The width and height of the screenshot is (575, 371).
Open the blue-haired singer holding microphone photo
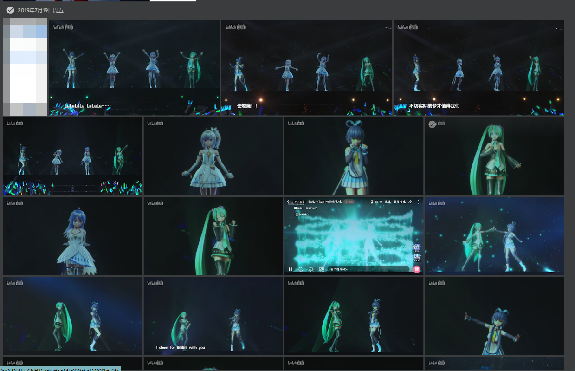(x=354, y=156)
